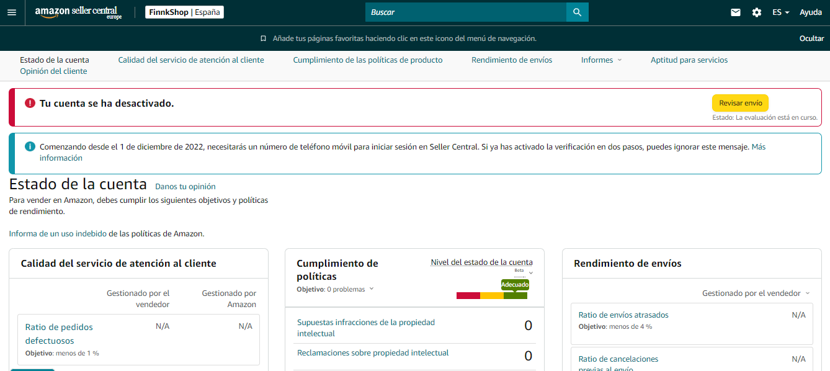The width and height of the screenshot is (830, 371).
Task: Open the ES language dropdown
Action: point(781,12)
